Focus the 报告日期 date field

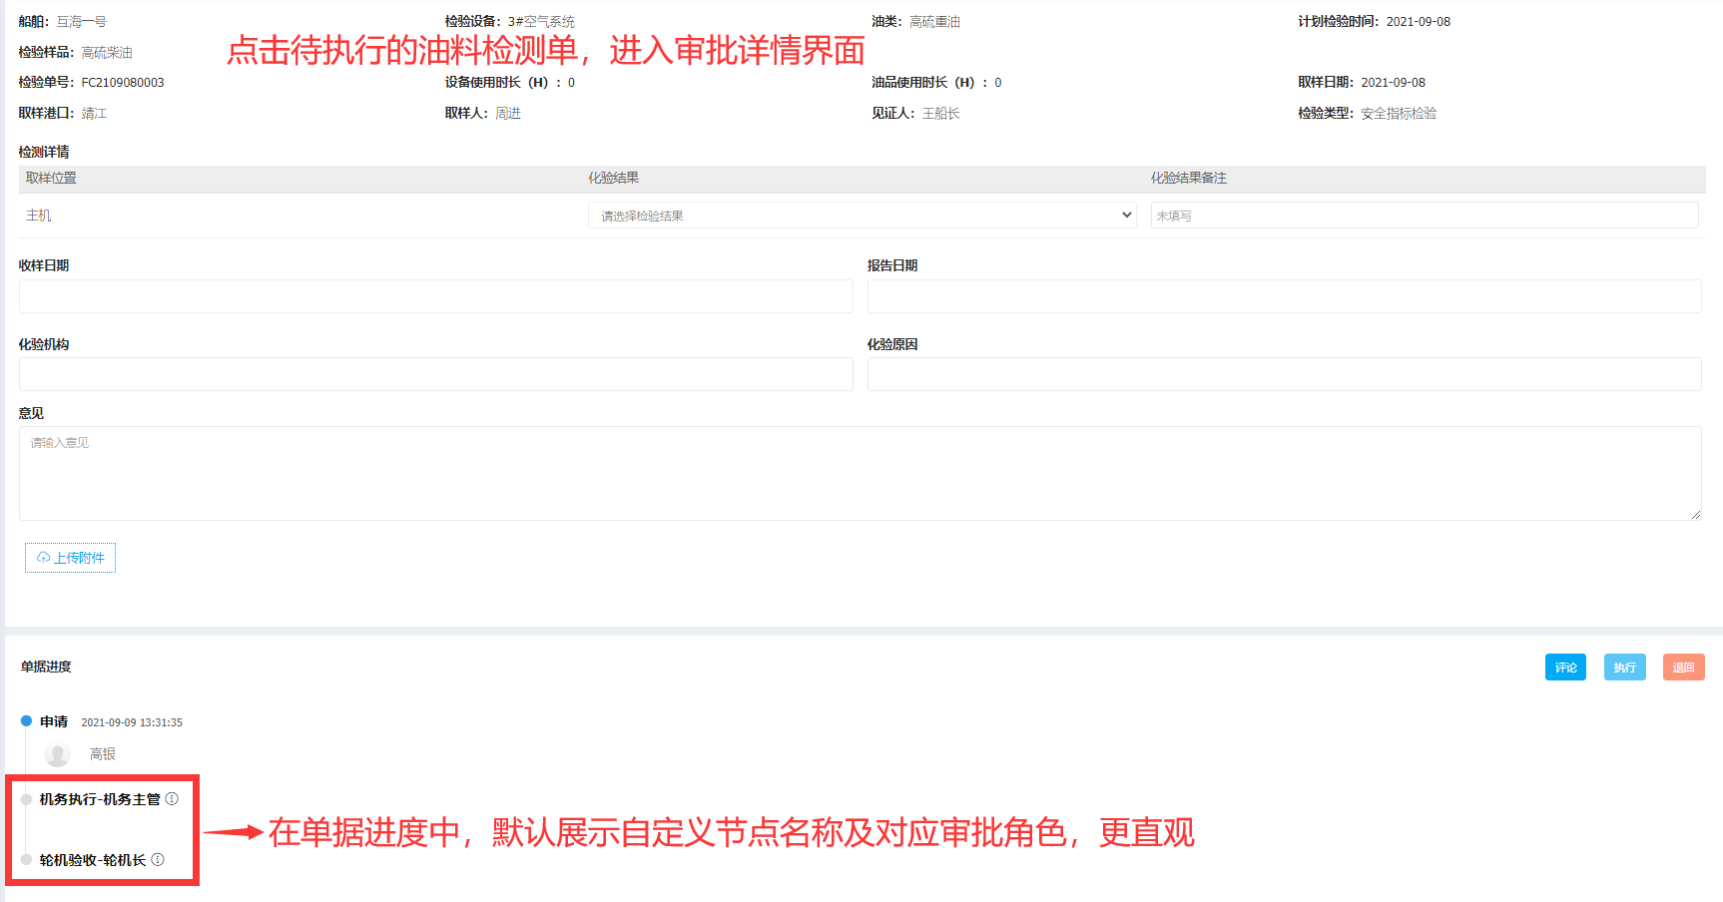[1285, 296]
